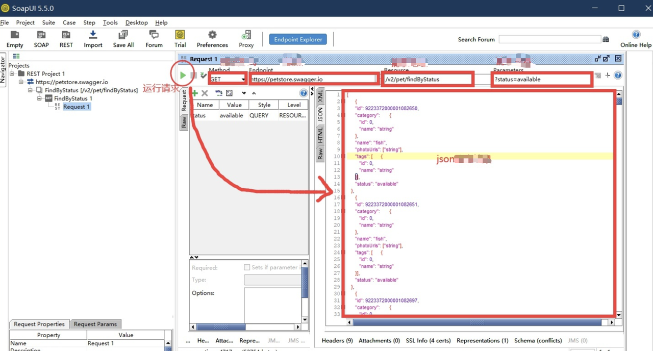
Task: Click the Parameters field with ?status=available
Action: tap(542, 79)
